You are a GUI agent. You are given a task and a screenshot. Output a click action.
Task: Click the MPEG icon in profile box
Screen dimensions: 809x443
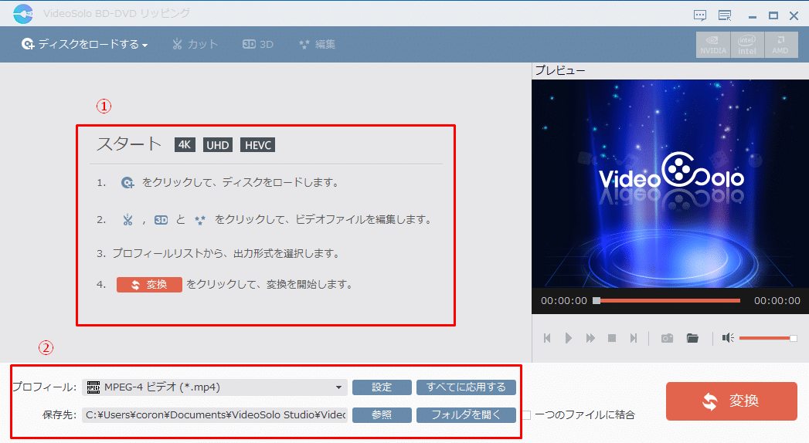coord(93,387)
